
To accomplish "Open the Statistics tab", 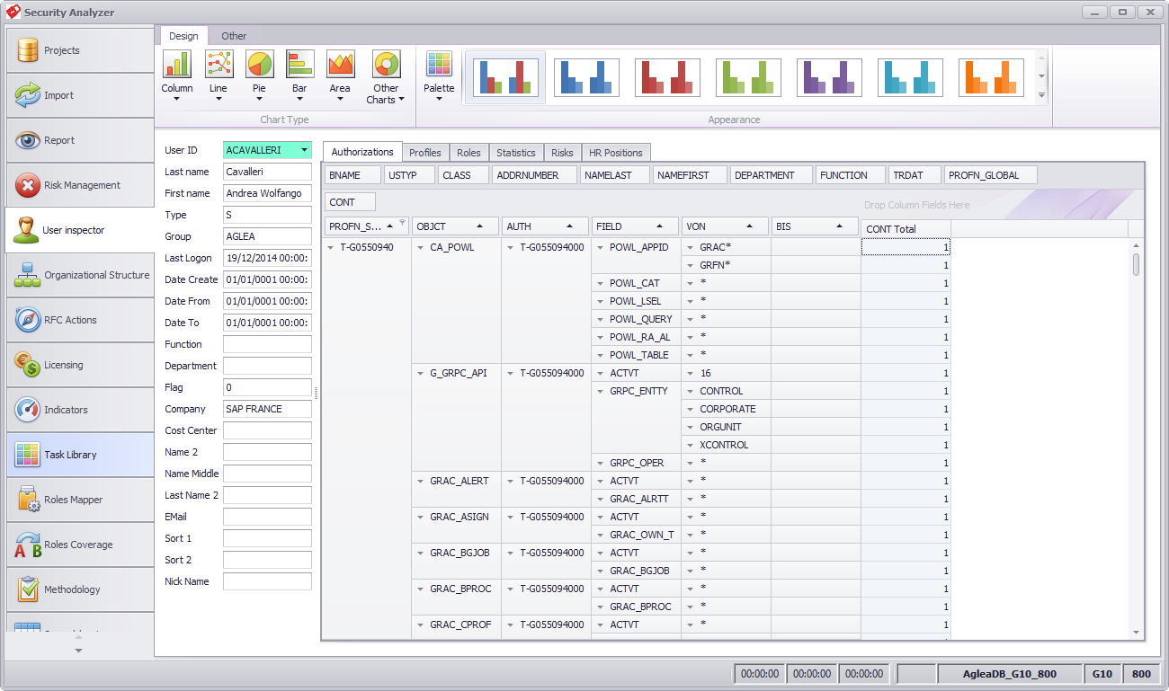I will [516, 153].
